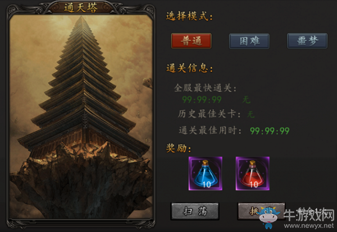Click the 通天塔 title banner
The image size is (337, 232).
[x=81, y=7]
